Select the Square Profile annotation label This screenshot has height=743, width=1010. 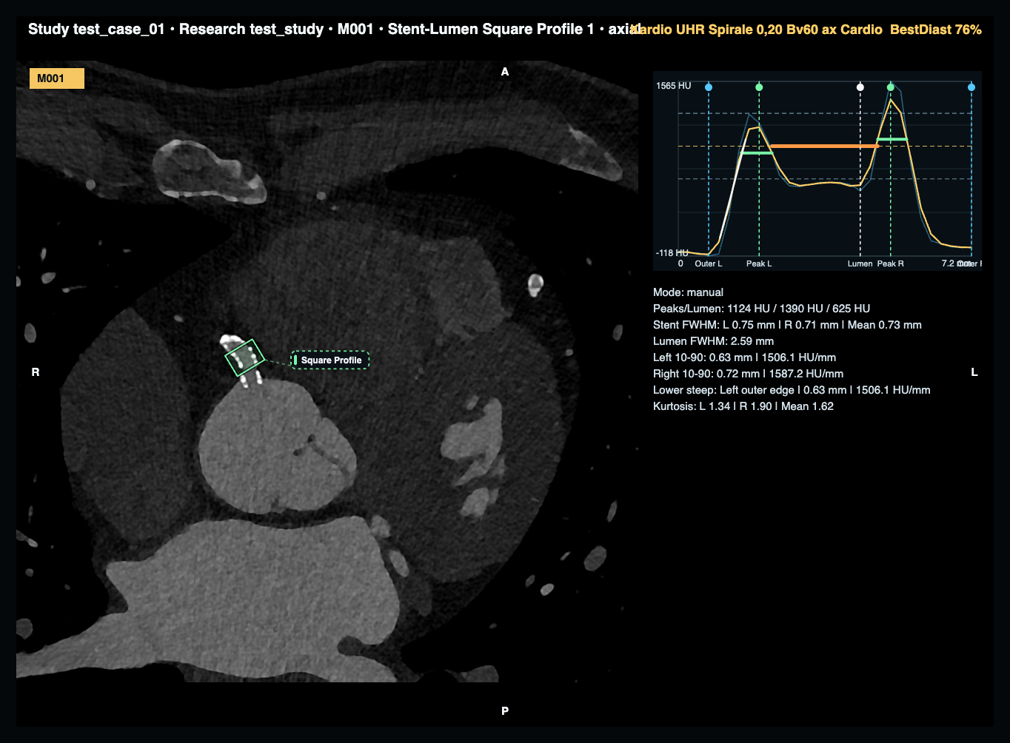pyautogui.click(x=330, y=360)
